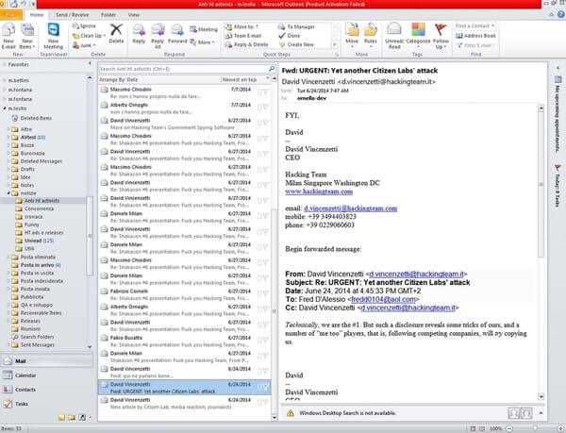The width and height of the screenshot is (566, 433).
Task: Run the To Manager quick step
Action: click(x=297, y=26)
